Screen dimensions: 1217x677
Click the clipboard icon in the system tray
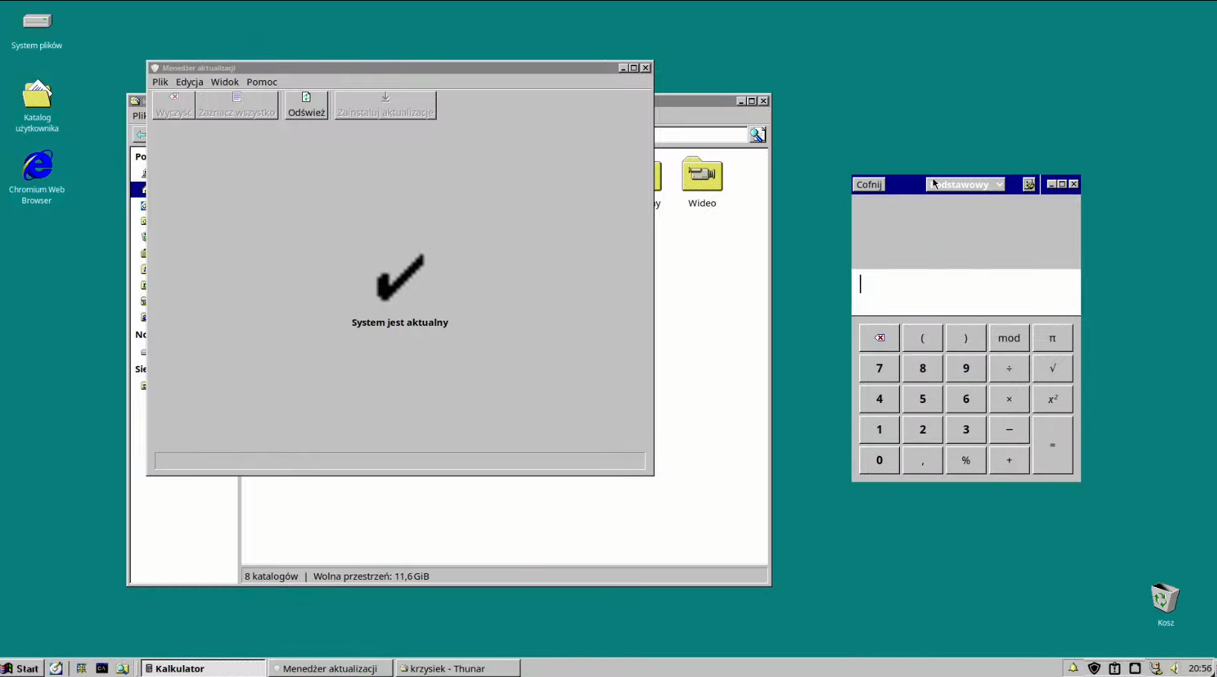pyautogui.click(x=1115, y=668)
